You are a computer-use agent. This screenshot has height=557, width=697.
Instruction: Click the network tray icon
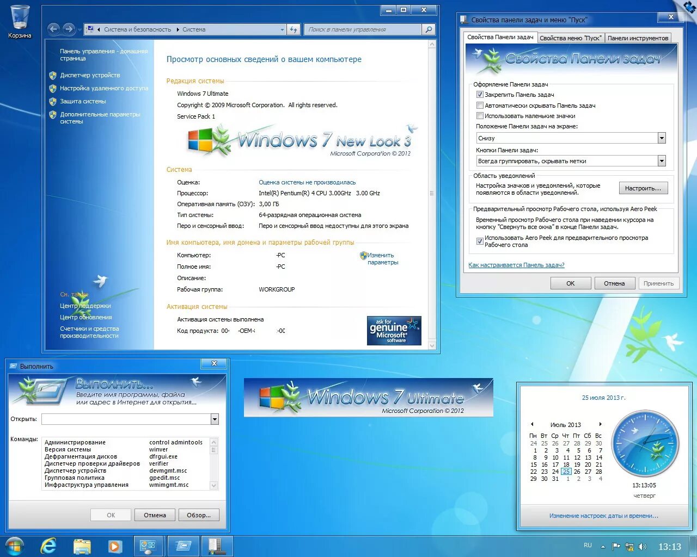point(629,547)
